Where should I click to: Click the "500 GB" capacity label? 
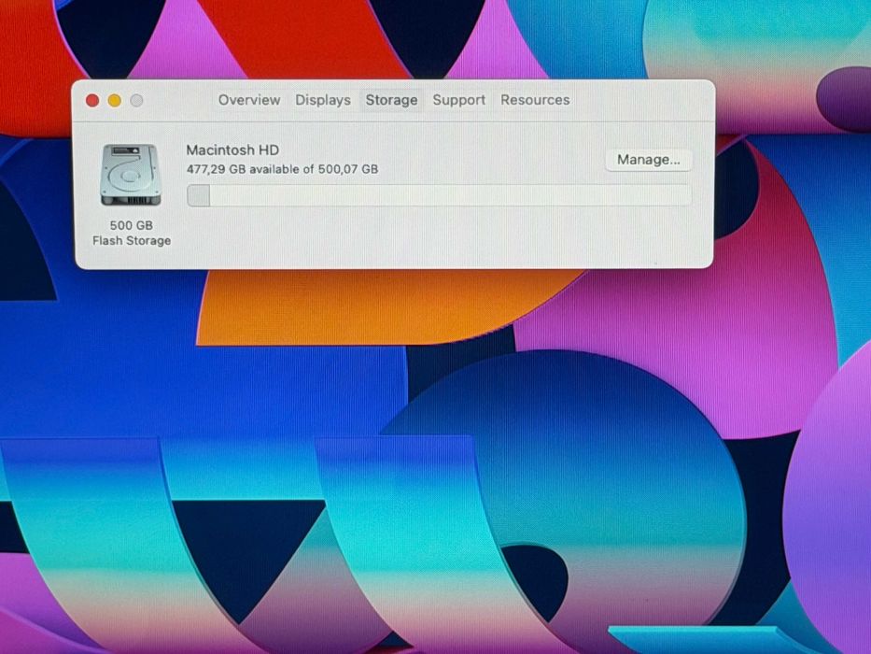[131, 225]
